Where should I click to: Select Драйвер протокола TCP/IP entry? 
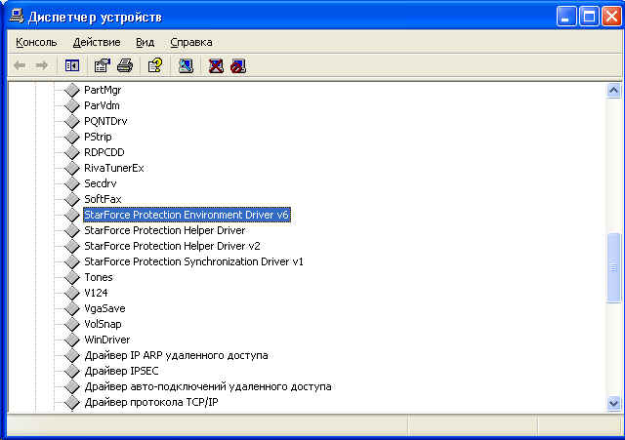[x=151, y=402]
